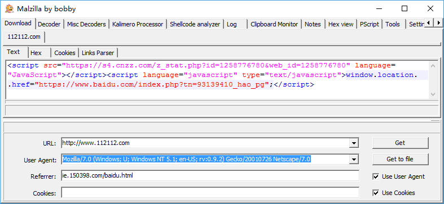Open the Misc Decoders tab

point(86,24)
